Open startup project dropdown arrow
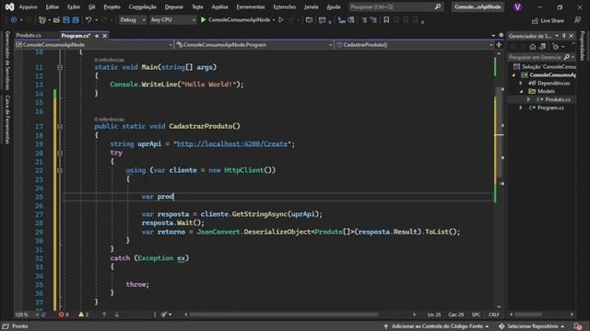Viewport: 590px width, 331px height. tap(274, 20)
